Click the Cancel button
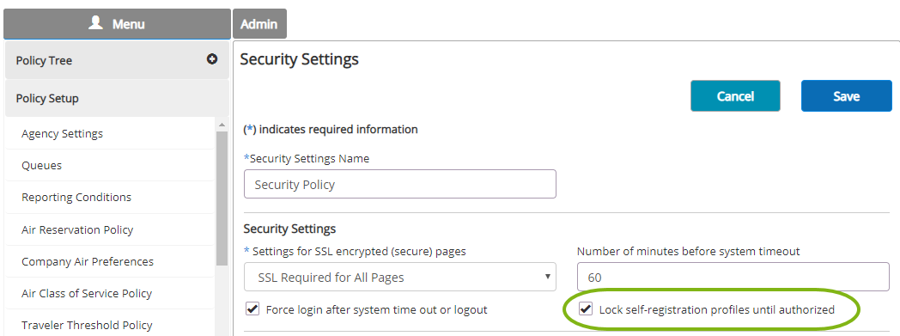The image size is (900, 336). [x=735, y=96]
